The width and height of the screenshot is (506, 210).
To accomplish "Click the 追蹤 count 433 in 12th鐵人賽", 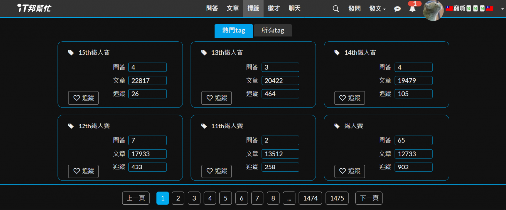I will (147, 167).
